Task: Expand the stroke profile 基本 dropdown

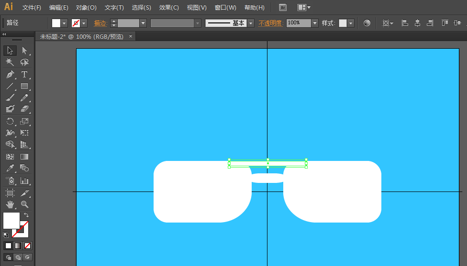Action: [250, 23]
